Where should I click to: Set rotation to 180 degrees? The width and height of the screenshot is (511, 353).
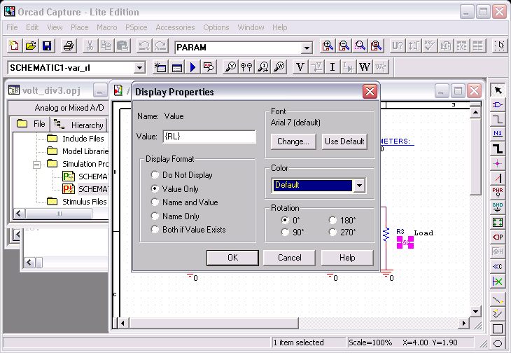coord(332,221)
